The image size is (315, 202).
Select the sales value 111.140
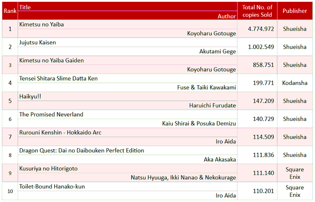(263, 173)
